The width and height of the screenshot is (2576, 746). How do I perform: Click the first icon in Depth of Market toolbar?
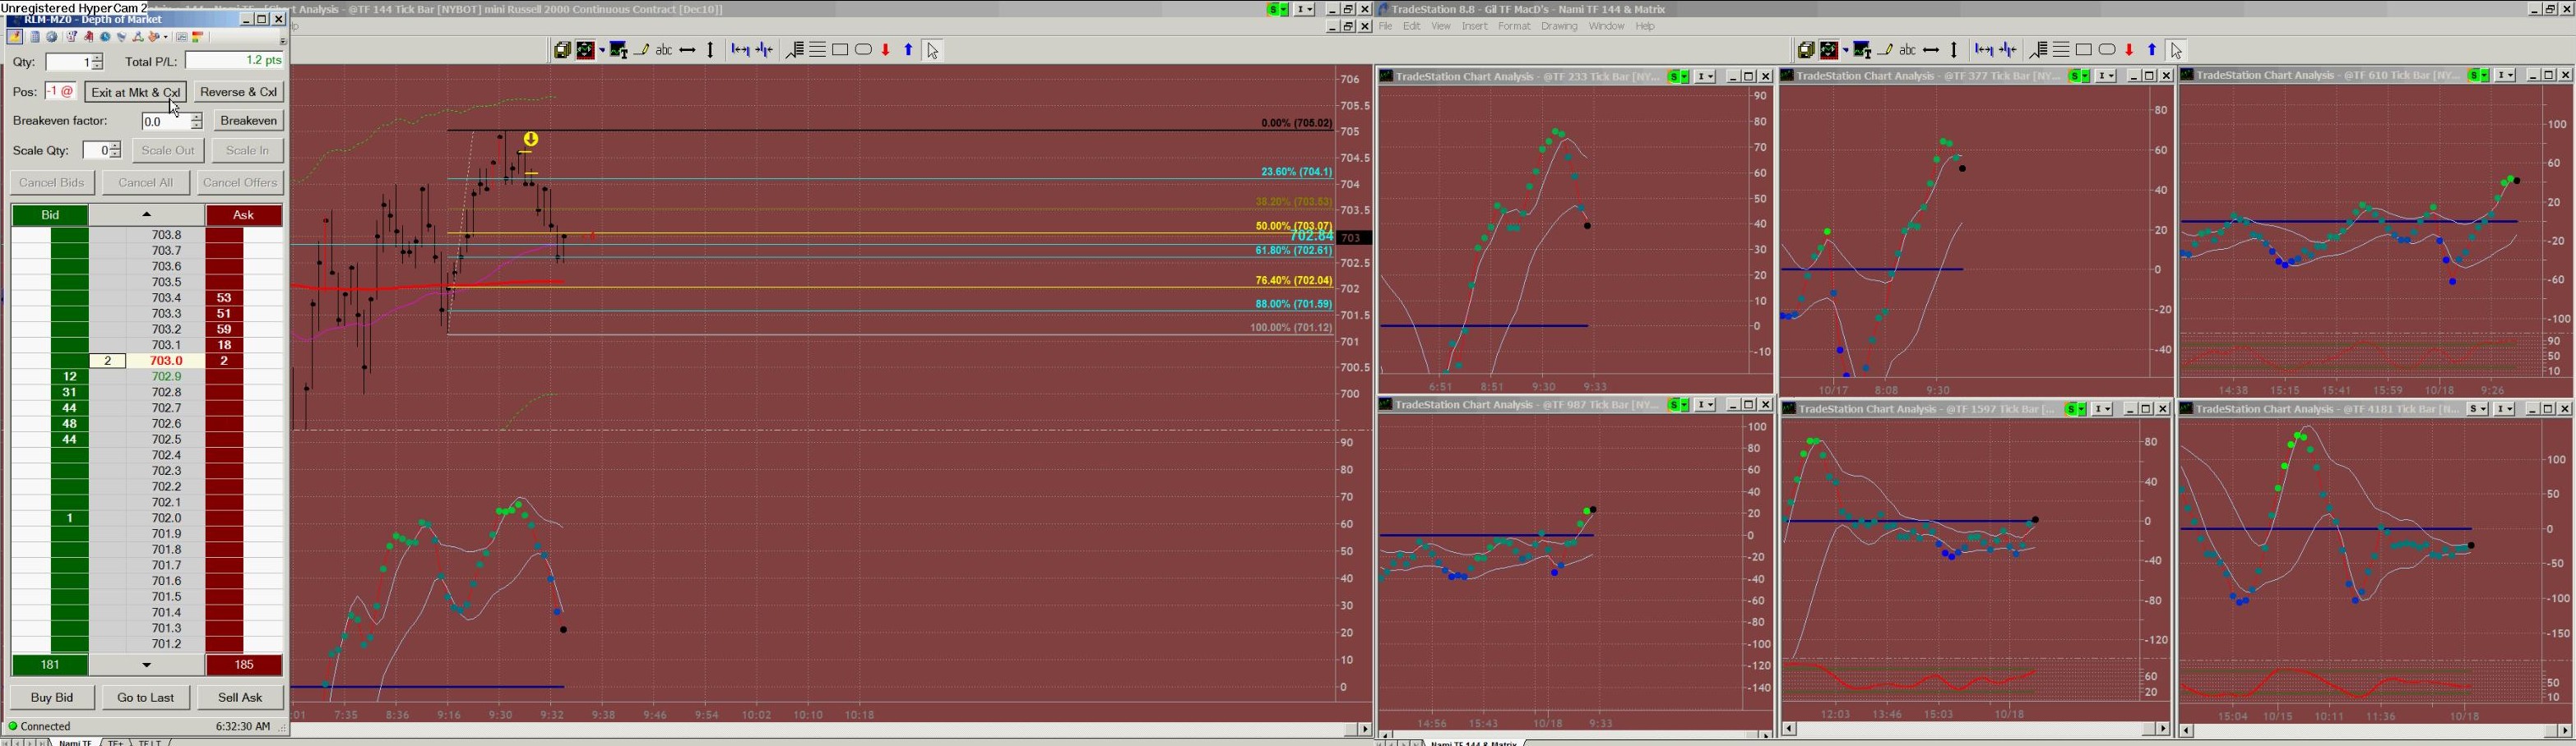tap(15, 37)
